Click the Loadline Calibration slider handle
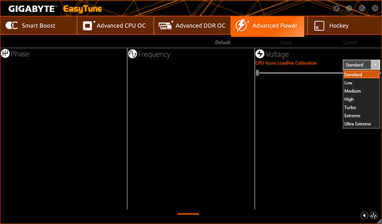382x224 pixels. tap(257, 73)
